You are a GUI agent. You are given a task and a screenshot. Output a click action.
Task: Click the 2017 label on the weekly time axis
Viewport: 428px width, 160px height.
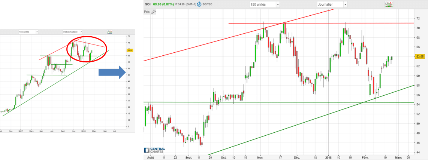tap(21, 130)
